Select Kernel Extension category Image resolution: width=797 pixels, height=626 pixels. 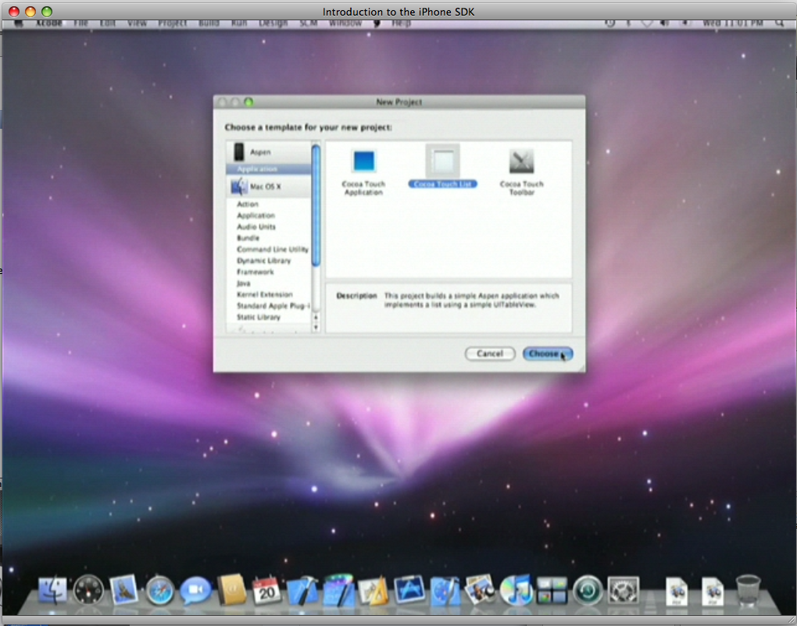265,294
